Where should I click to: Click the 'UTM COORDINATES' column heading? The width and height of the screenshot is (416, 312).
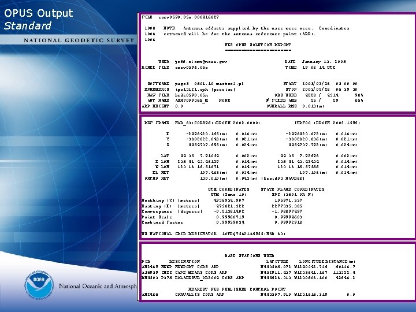[229, 190]
